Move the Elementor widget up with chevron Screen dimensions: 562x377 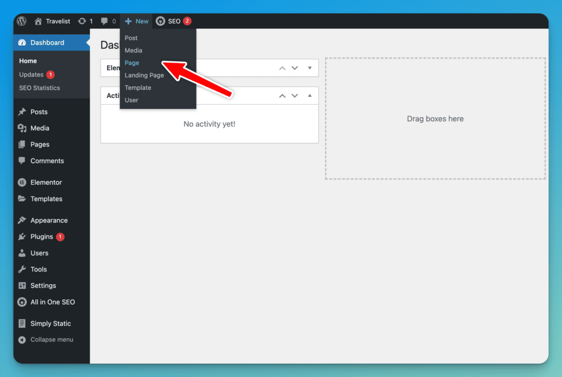tap(282, 68)
